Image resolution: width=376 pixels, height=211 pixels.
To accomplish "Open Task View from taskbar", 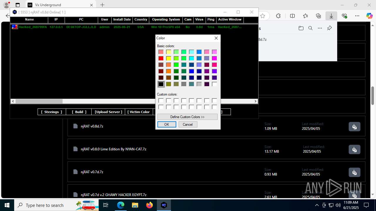I will 106,205.
